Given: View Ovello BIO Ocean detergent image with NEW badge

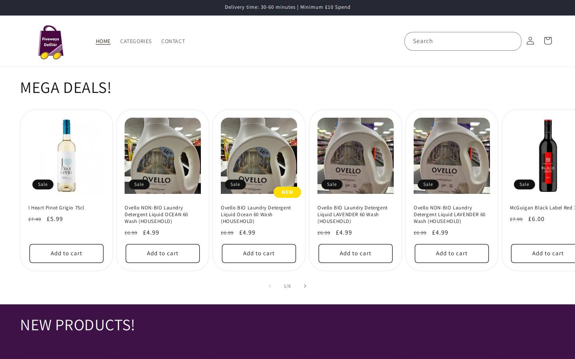Looking at the screenshot, I should [x=259, y=156].
